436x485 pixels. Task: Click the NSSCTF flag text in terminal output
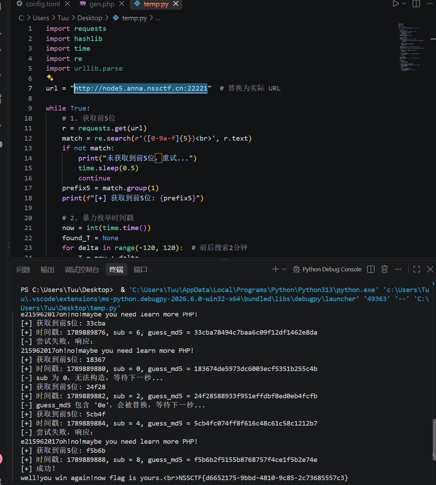coord(263,478)
